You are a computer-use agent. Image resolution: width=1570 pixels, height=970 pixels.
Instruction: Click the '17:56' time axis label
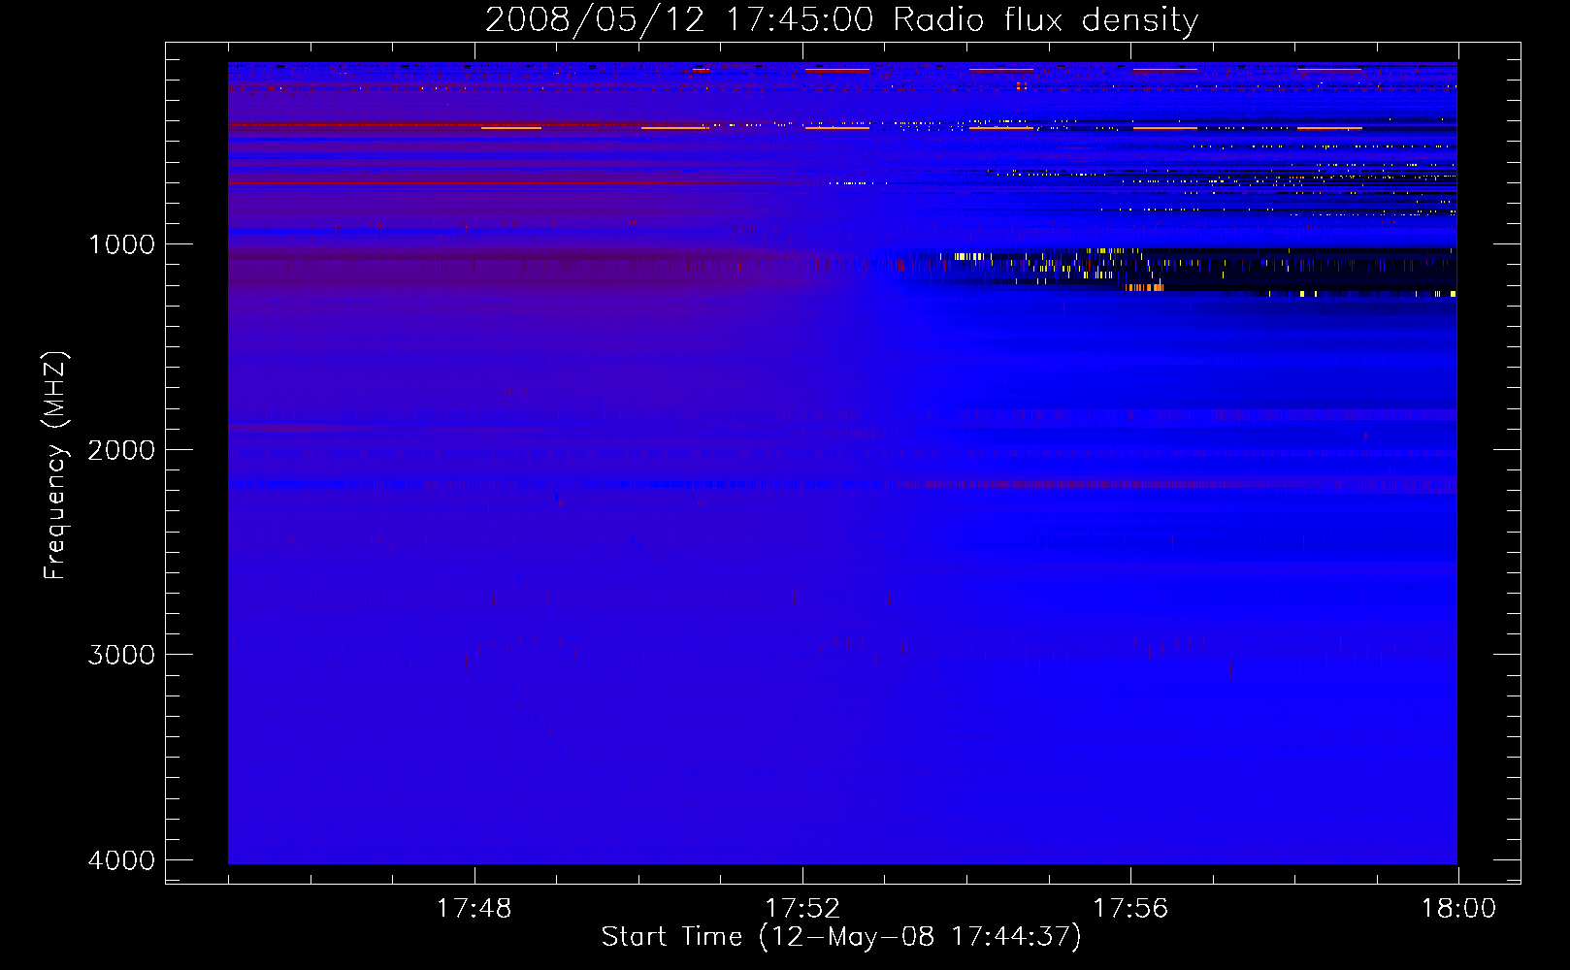(1130, 909)
